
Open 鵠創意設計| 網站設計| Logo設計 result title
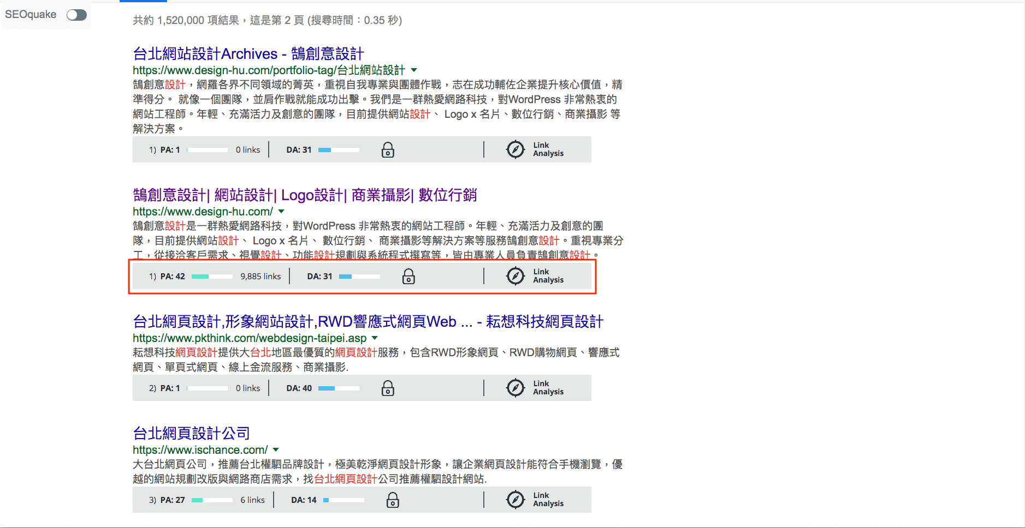[x=305, y=195]
